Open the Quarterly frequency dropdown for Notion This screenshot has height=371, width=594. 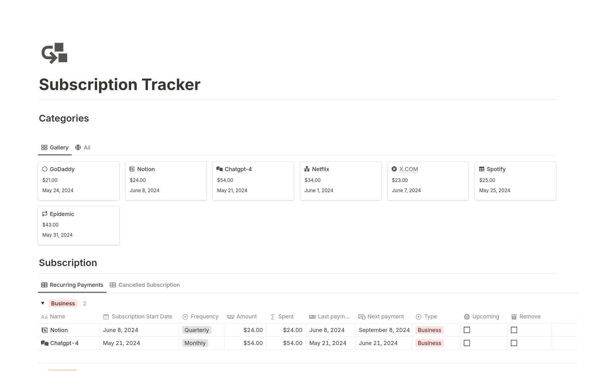(x=196, y=330)
